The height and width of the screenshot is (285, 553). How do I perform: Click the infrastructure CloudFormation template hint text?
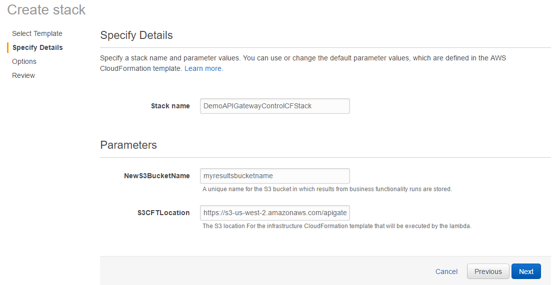pos(336,226)
